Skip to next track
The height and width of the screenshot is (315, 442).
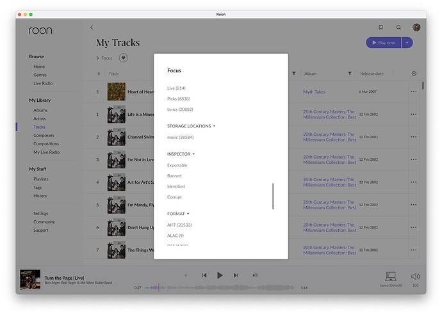236,275
